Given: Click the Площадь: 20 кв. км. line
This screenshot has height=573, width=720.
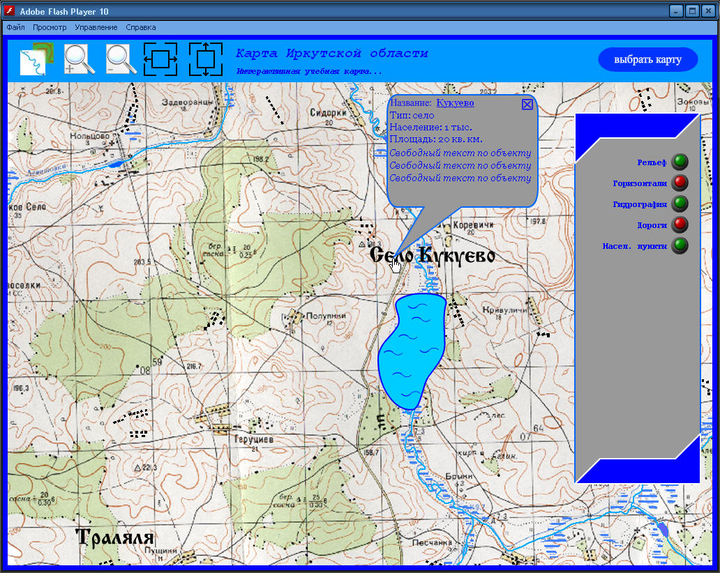Looking at the screenshot, I should [436, 139].
